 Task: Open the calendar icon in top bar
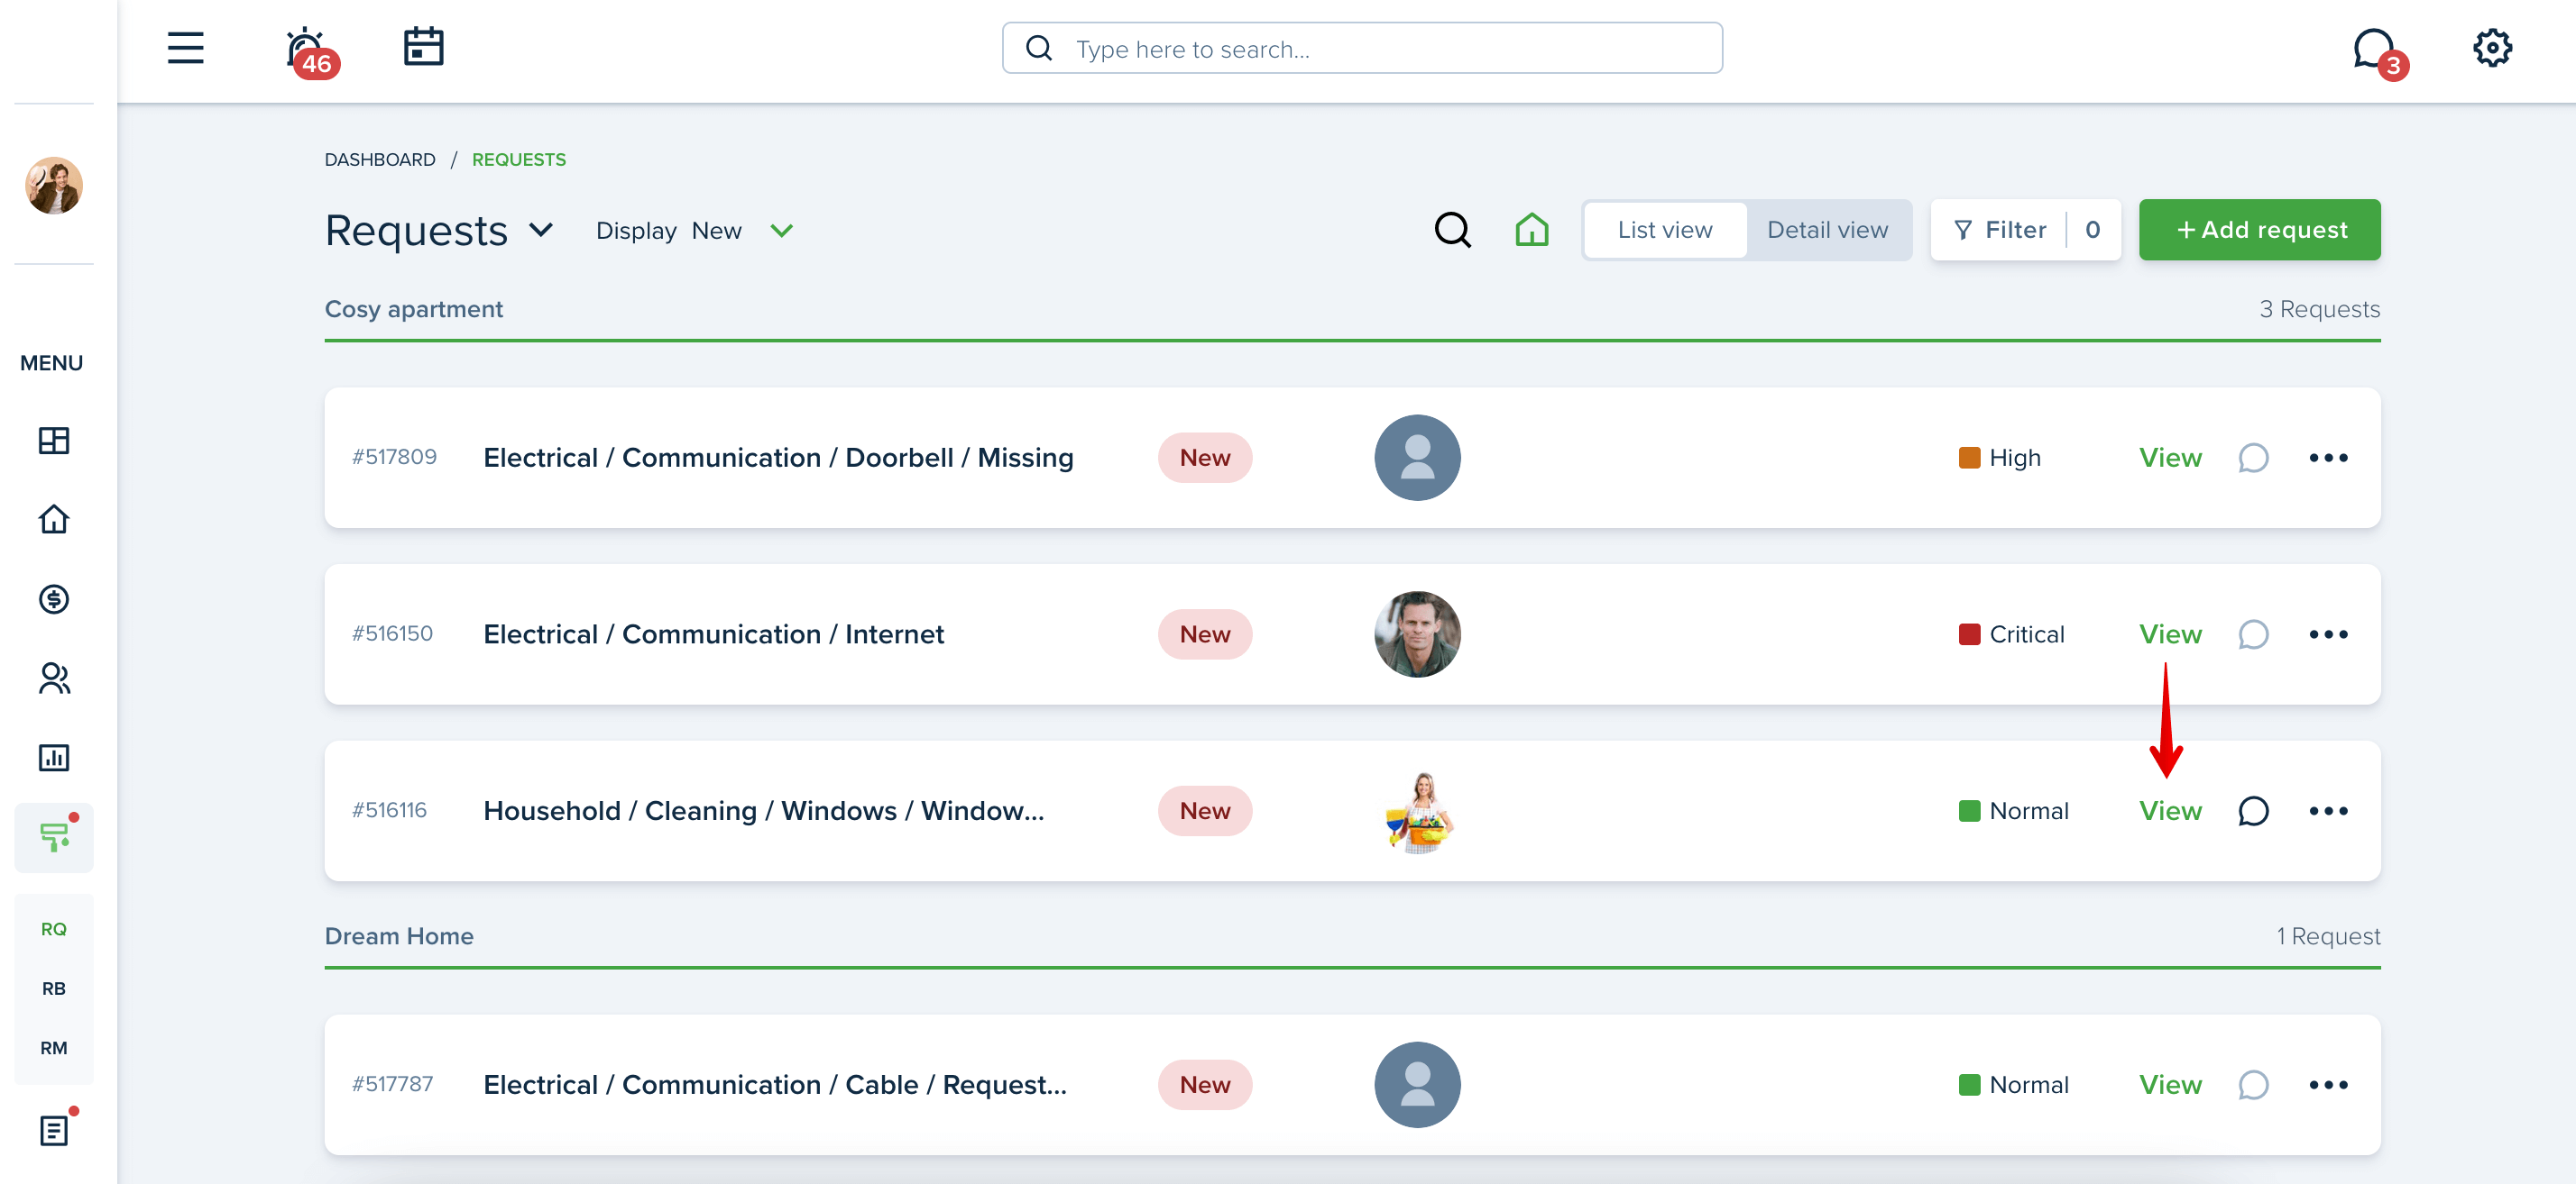point(423,47)
